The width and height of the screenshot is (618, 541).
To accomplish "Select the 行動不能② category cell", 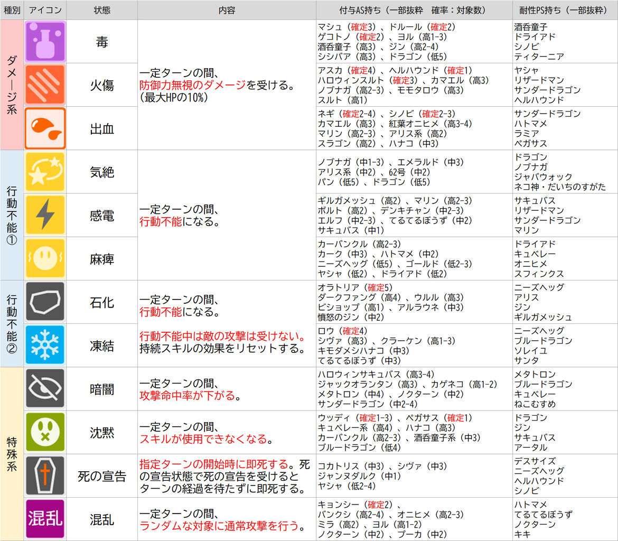I will click(12, 324).
